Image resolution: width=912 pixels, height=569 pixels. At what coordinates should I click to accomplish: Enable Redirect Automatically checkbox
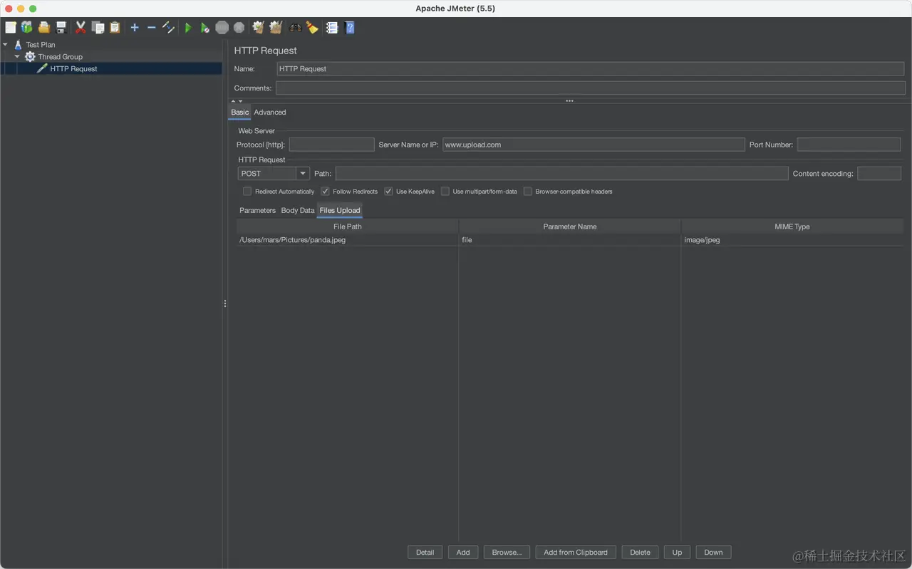247,192
